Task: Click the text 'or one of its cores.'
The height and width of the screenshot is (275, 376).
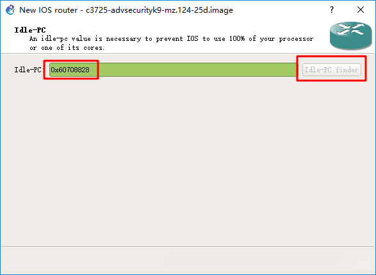Action: click(67, 47)
